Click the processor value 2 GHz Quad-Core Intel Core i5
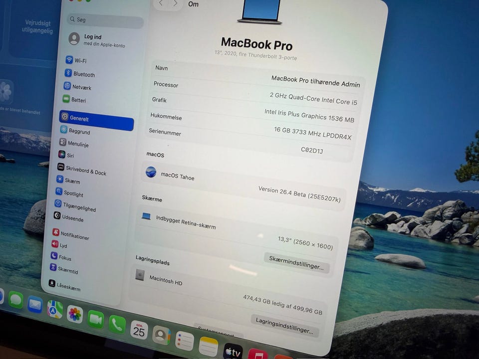This screenshot has width=479, height=359. click(x=313, y=99)
